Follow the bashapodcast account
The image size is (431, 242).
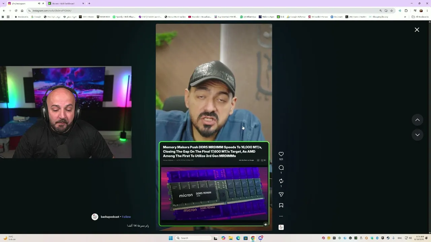[126, 217]
